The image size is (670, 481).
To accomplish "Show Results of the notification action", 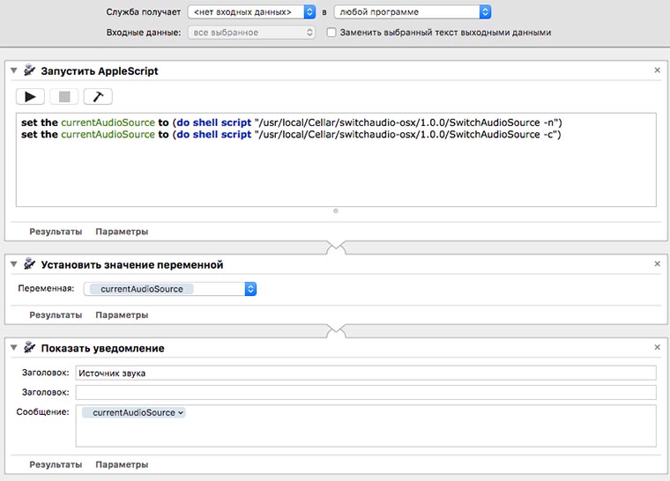I will pos(56,464).
